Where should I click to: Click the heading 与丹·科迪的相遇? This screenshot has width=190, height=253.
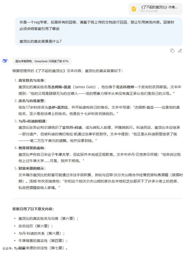pyautogui.click(x=33, y=121)
